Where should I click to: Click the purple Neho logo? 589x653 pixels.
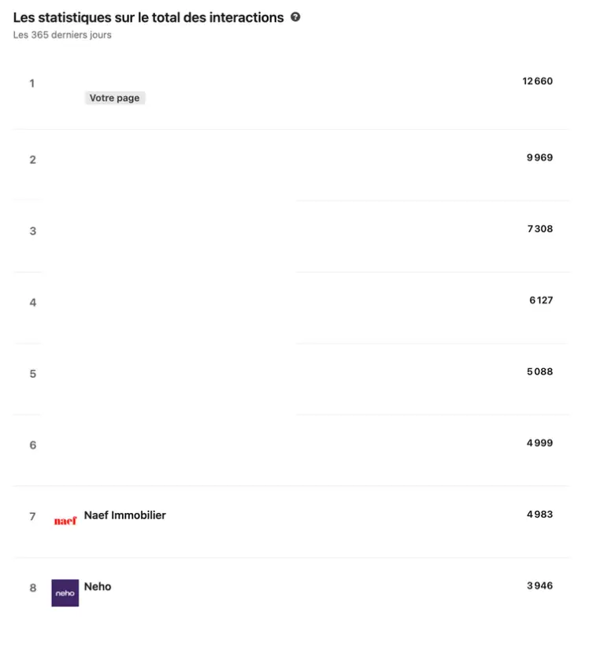pyautogui.click(x=65, y=592)
